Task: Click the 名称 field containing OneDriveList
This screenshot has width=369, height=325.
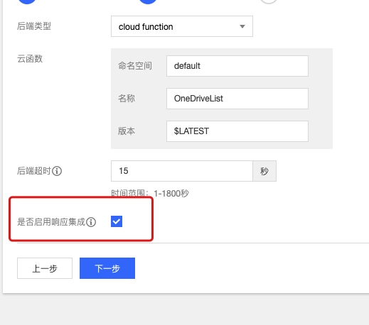Action: (237, 99)
